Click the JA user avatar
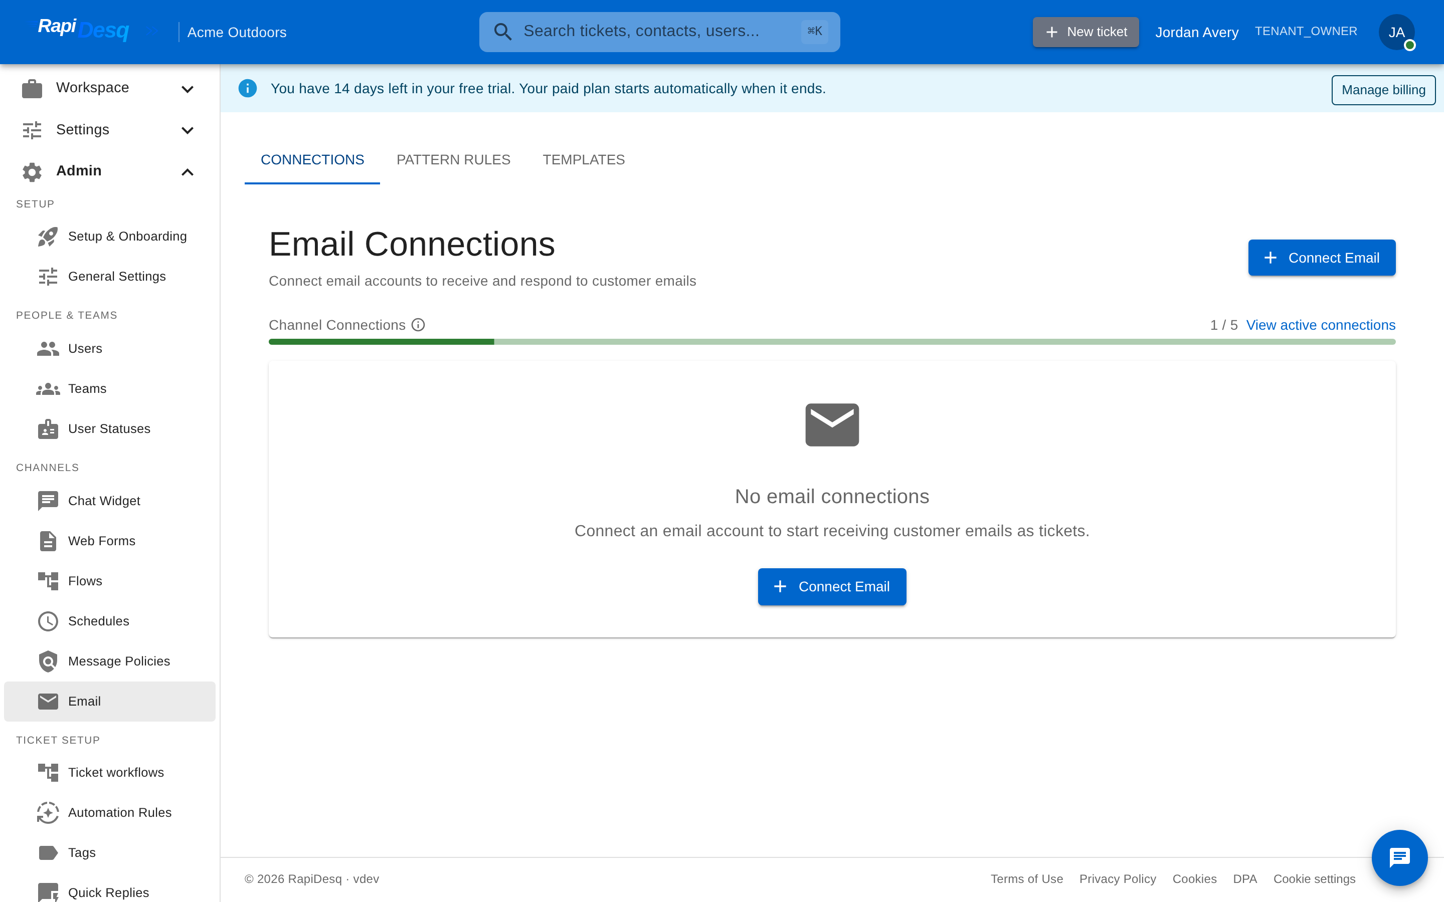The image size is (1444, 902). pos(1396,32)
